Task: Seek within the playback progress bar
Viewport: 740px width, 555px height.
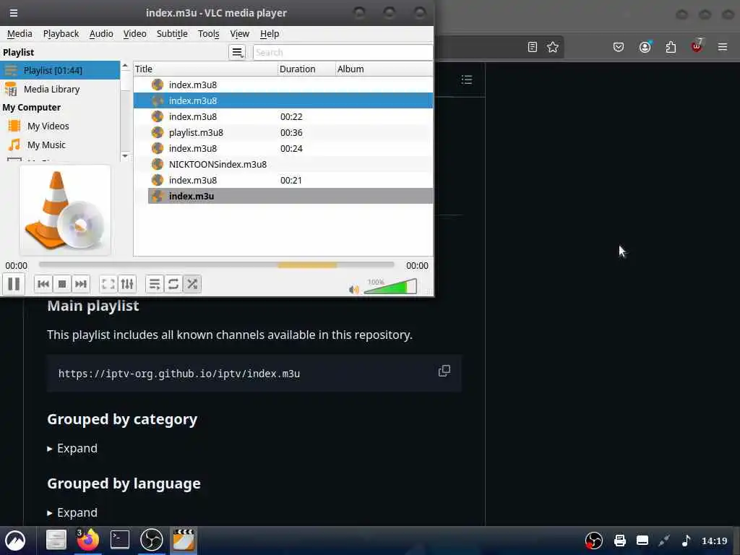Action: tap(217, 265)
